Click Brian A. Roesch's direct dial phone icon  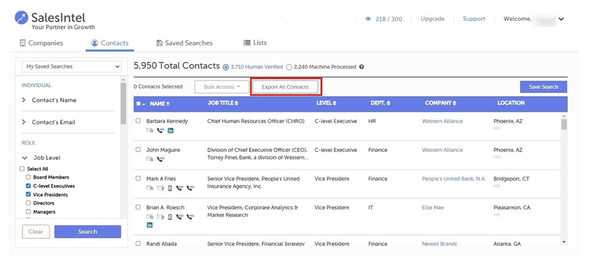coord(180,216)
